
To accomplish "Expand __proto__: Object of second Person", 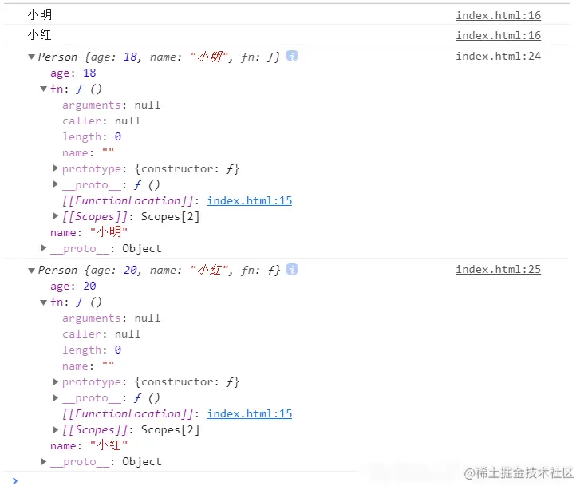I will click(44, 461).
